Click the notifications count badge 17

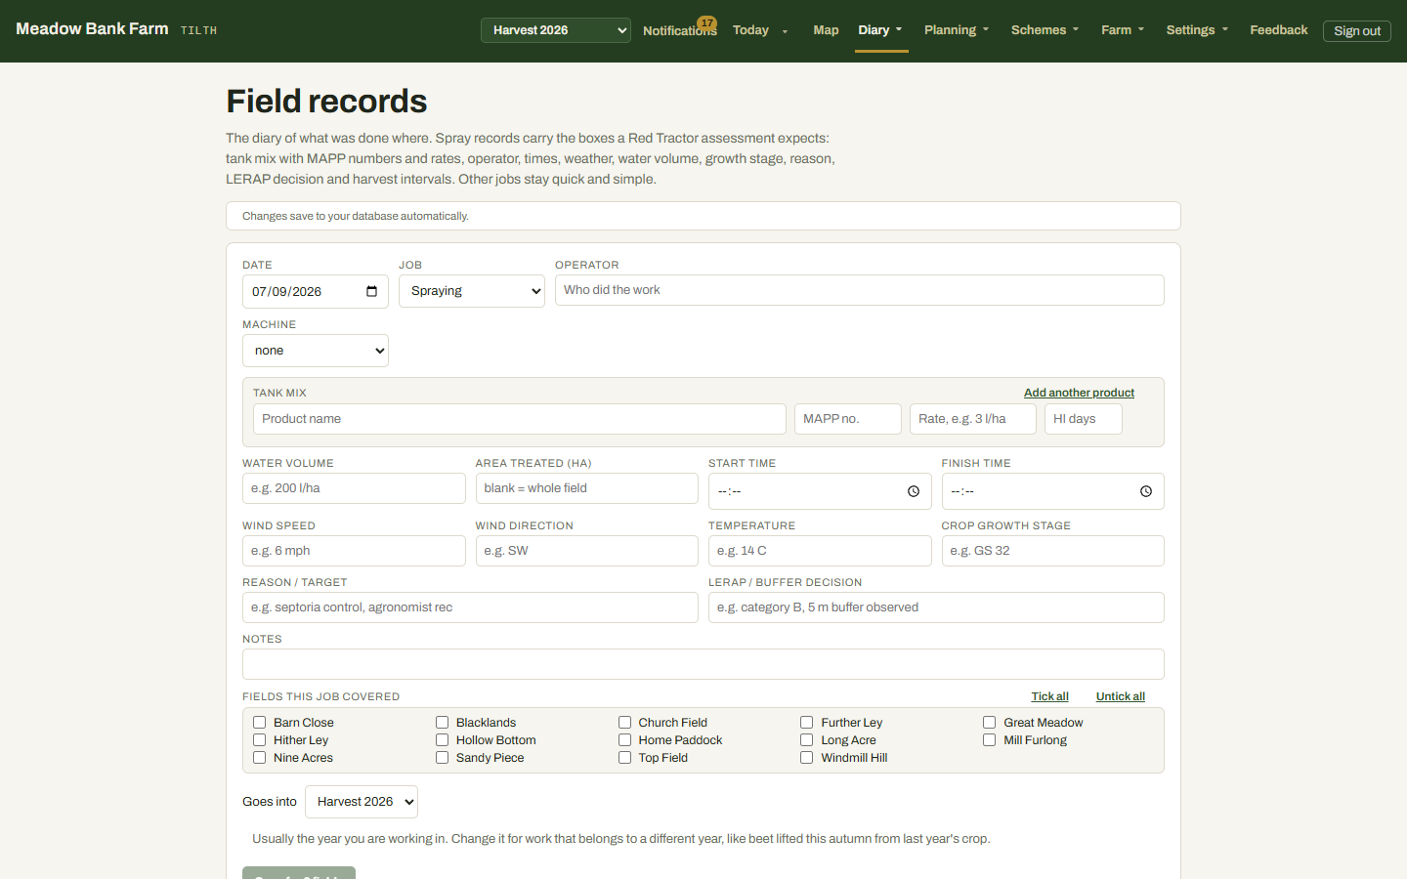click(706, 23)
